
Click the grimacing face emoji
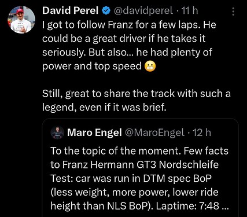pos(150,67)
